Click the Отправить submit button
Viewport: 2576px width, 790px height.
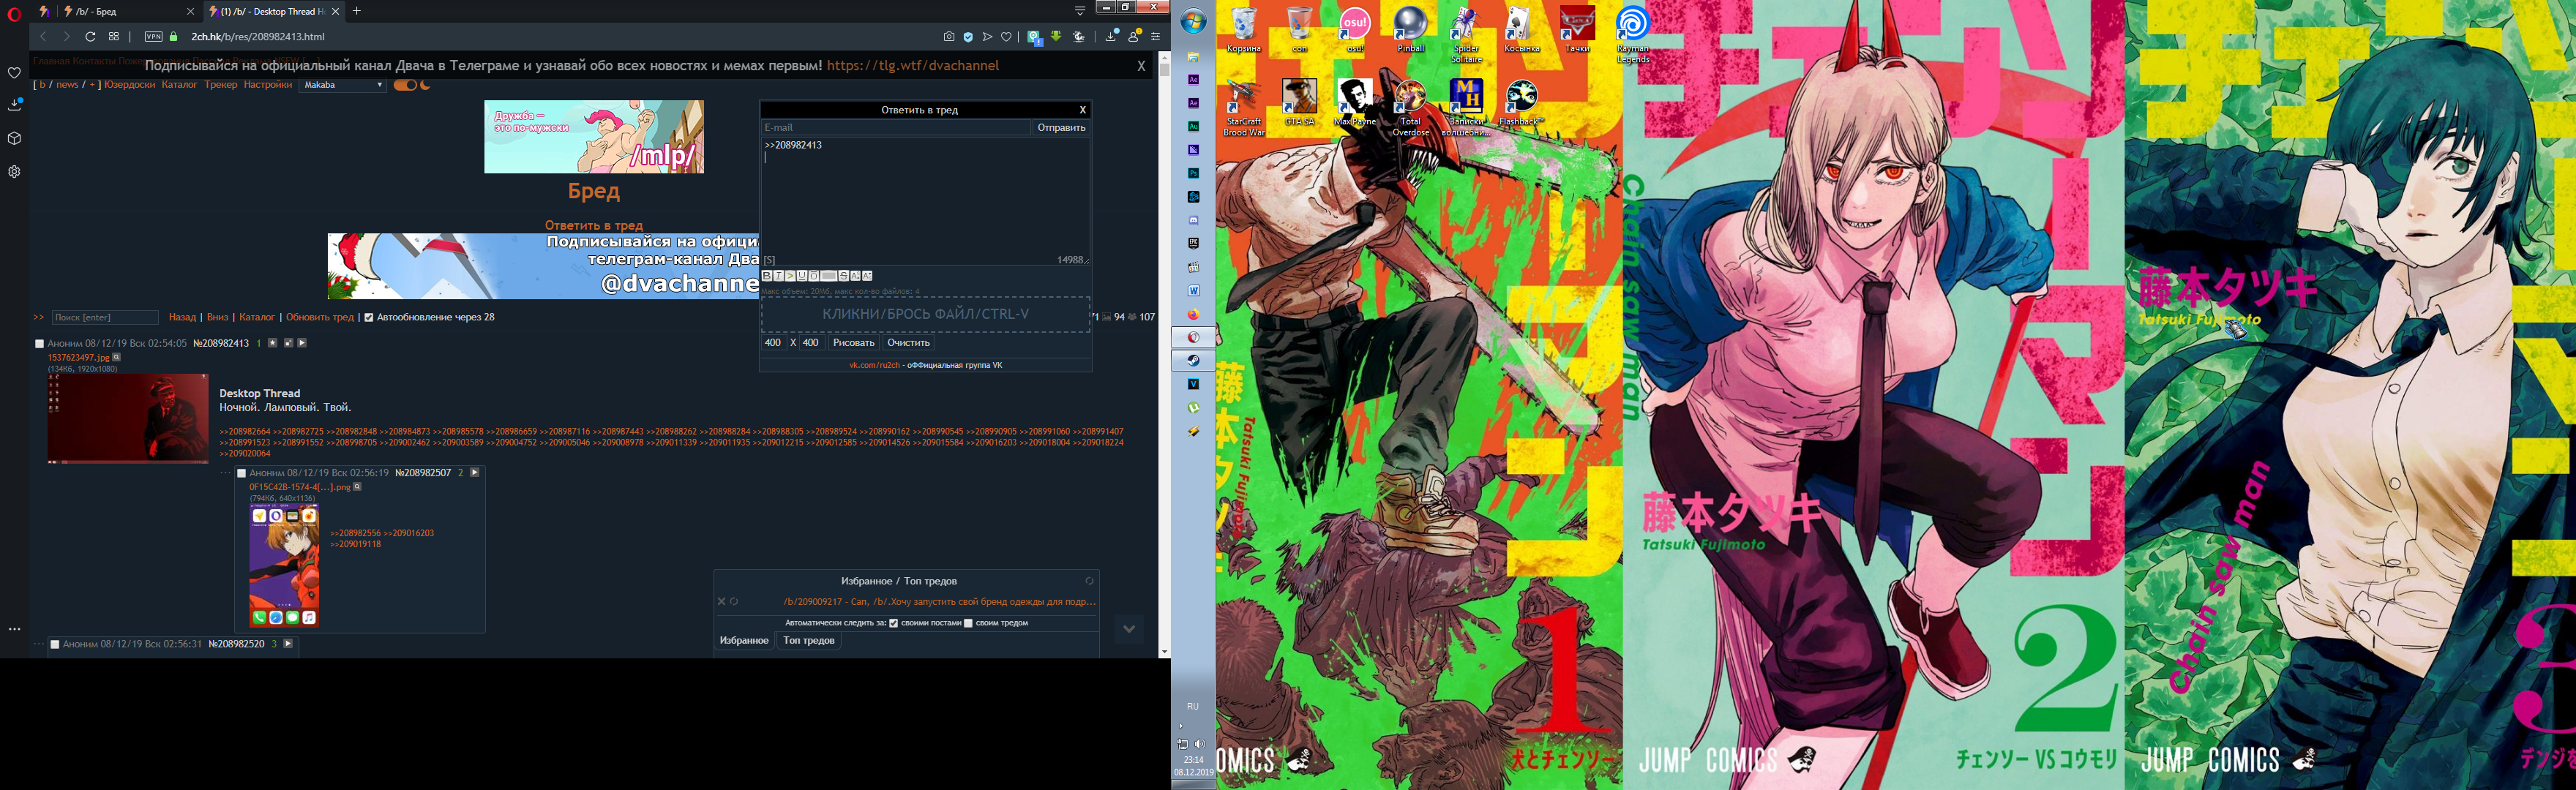pos(1061,128)
